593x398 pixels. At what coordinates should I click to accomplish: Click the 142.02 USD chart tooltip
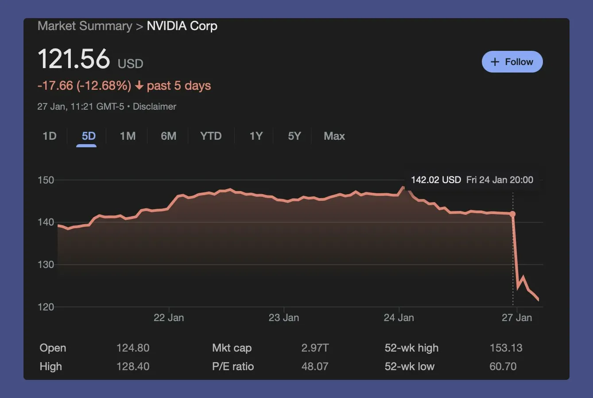coord(472,180)
